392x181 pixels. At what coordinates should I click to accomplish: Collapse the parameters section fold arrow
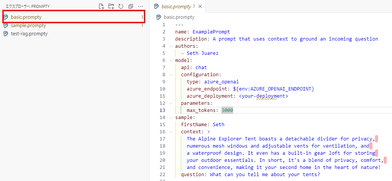(171, 103)
